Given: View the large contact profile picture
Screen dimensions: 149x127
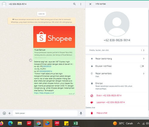Looking at the screenshot, I should 117,24.
